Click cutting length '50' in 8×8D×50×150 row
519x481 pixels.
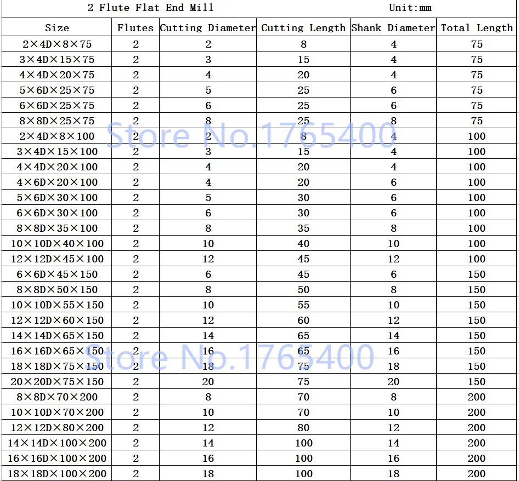pyautogui.click(x=303, y=290)
